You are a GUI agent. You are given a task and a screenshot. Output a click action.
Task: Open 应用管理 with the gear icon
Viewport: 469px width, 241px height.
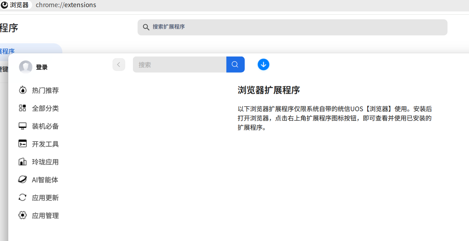(39, 216)
